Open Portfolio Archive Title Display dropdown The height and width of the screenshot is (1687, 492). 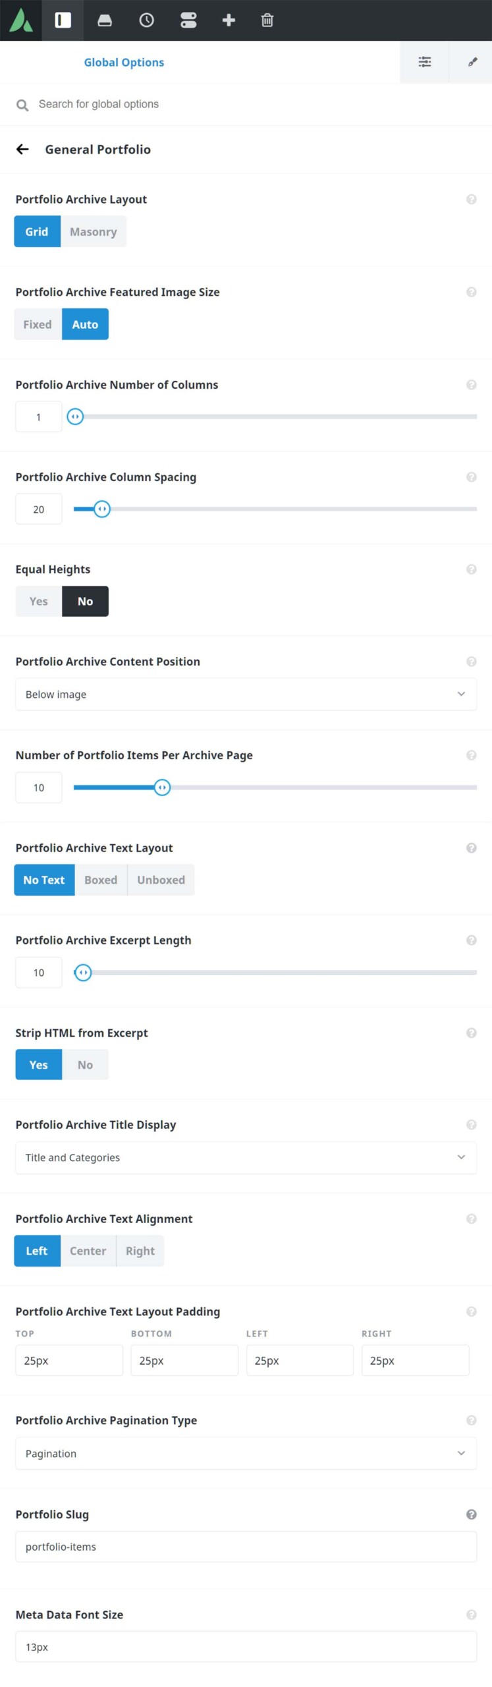click(x=246, y=1157)
